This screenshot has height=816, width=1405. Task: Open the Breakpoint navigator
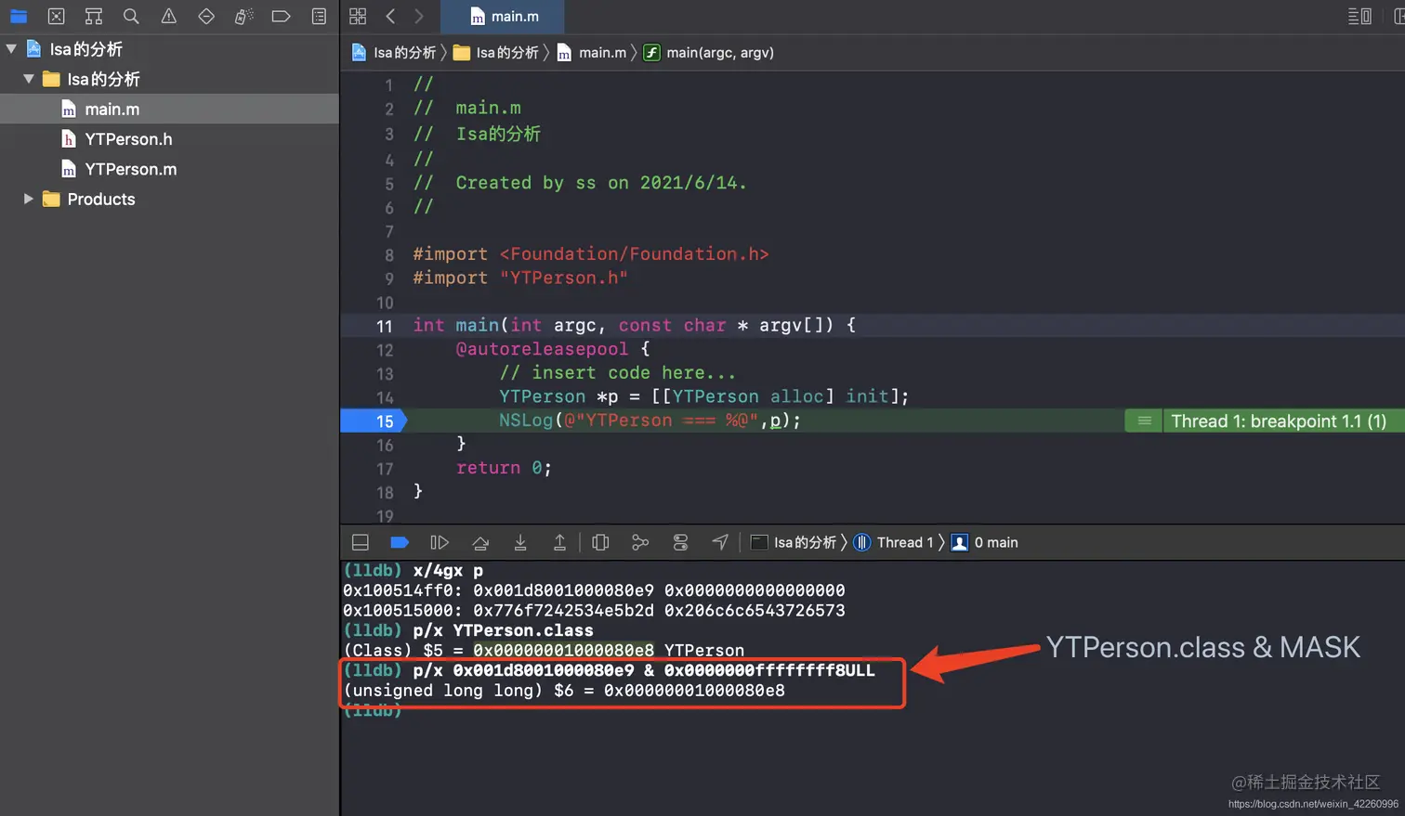[x=281, y=16]
